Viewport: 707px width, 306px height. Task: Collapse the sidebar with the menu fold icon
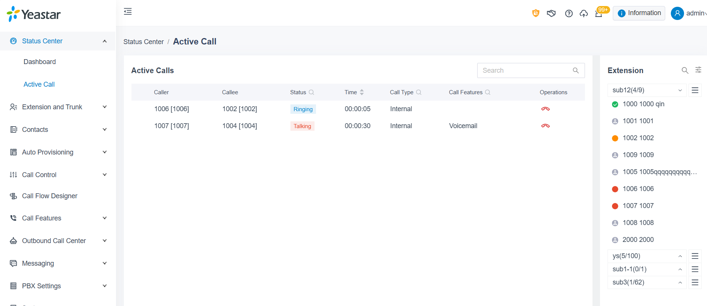128,12
